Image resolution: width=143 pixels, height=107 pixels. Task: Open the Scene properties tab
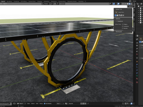[137, 51]
